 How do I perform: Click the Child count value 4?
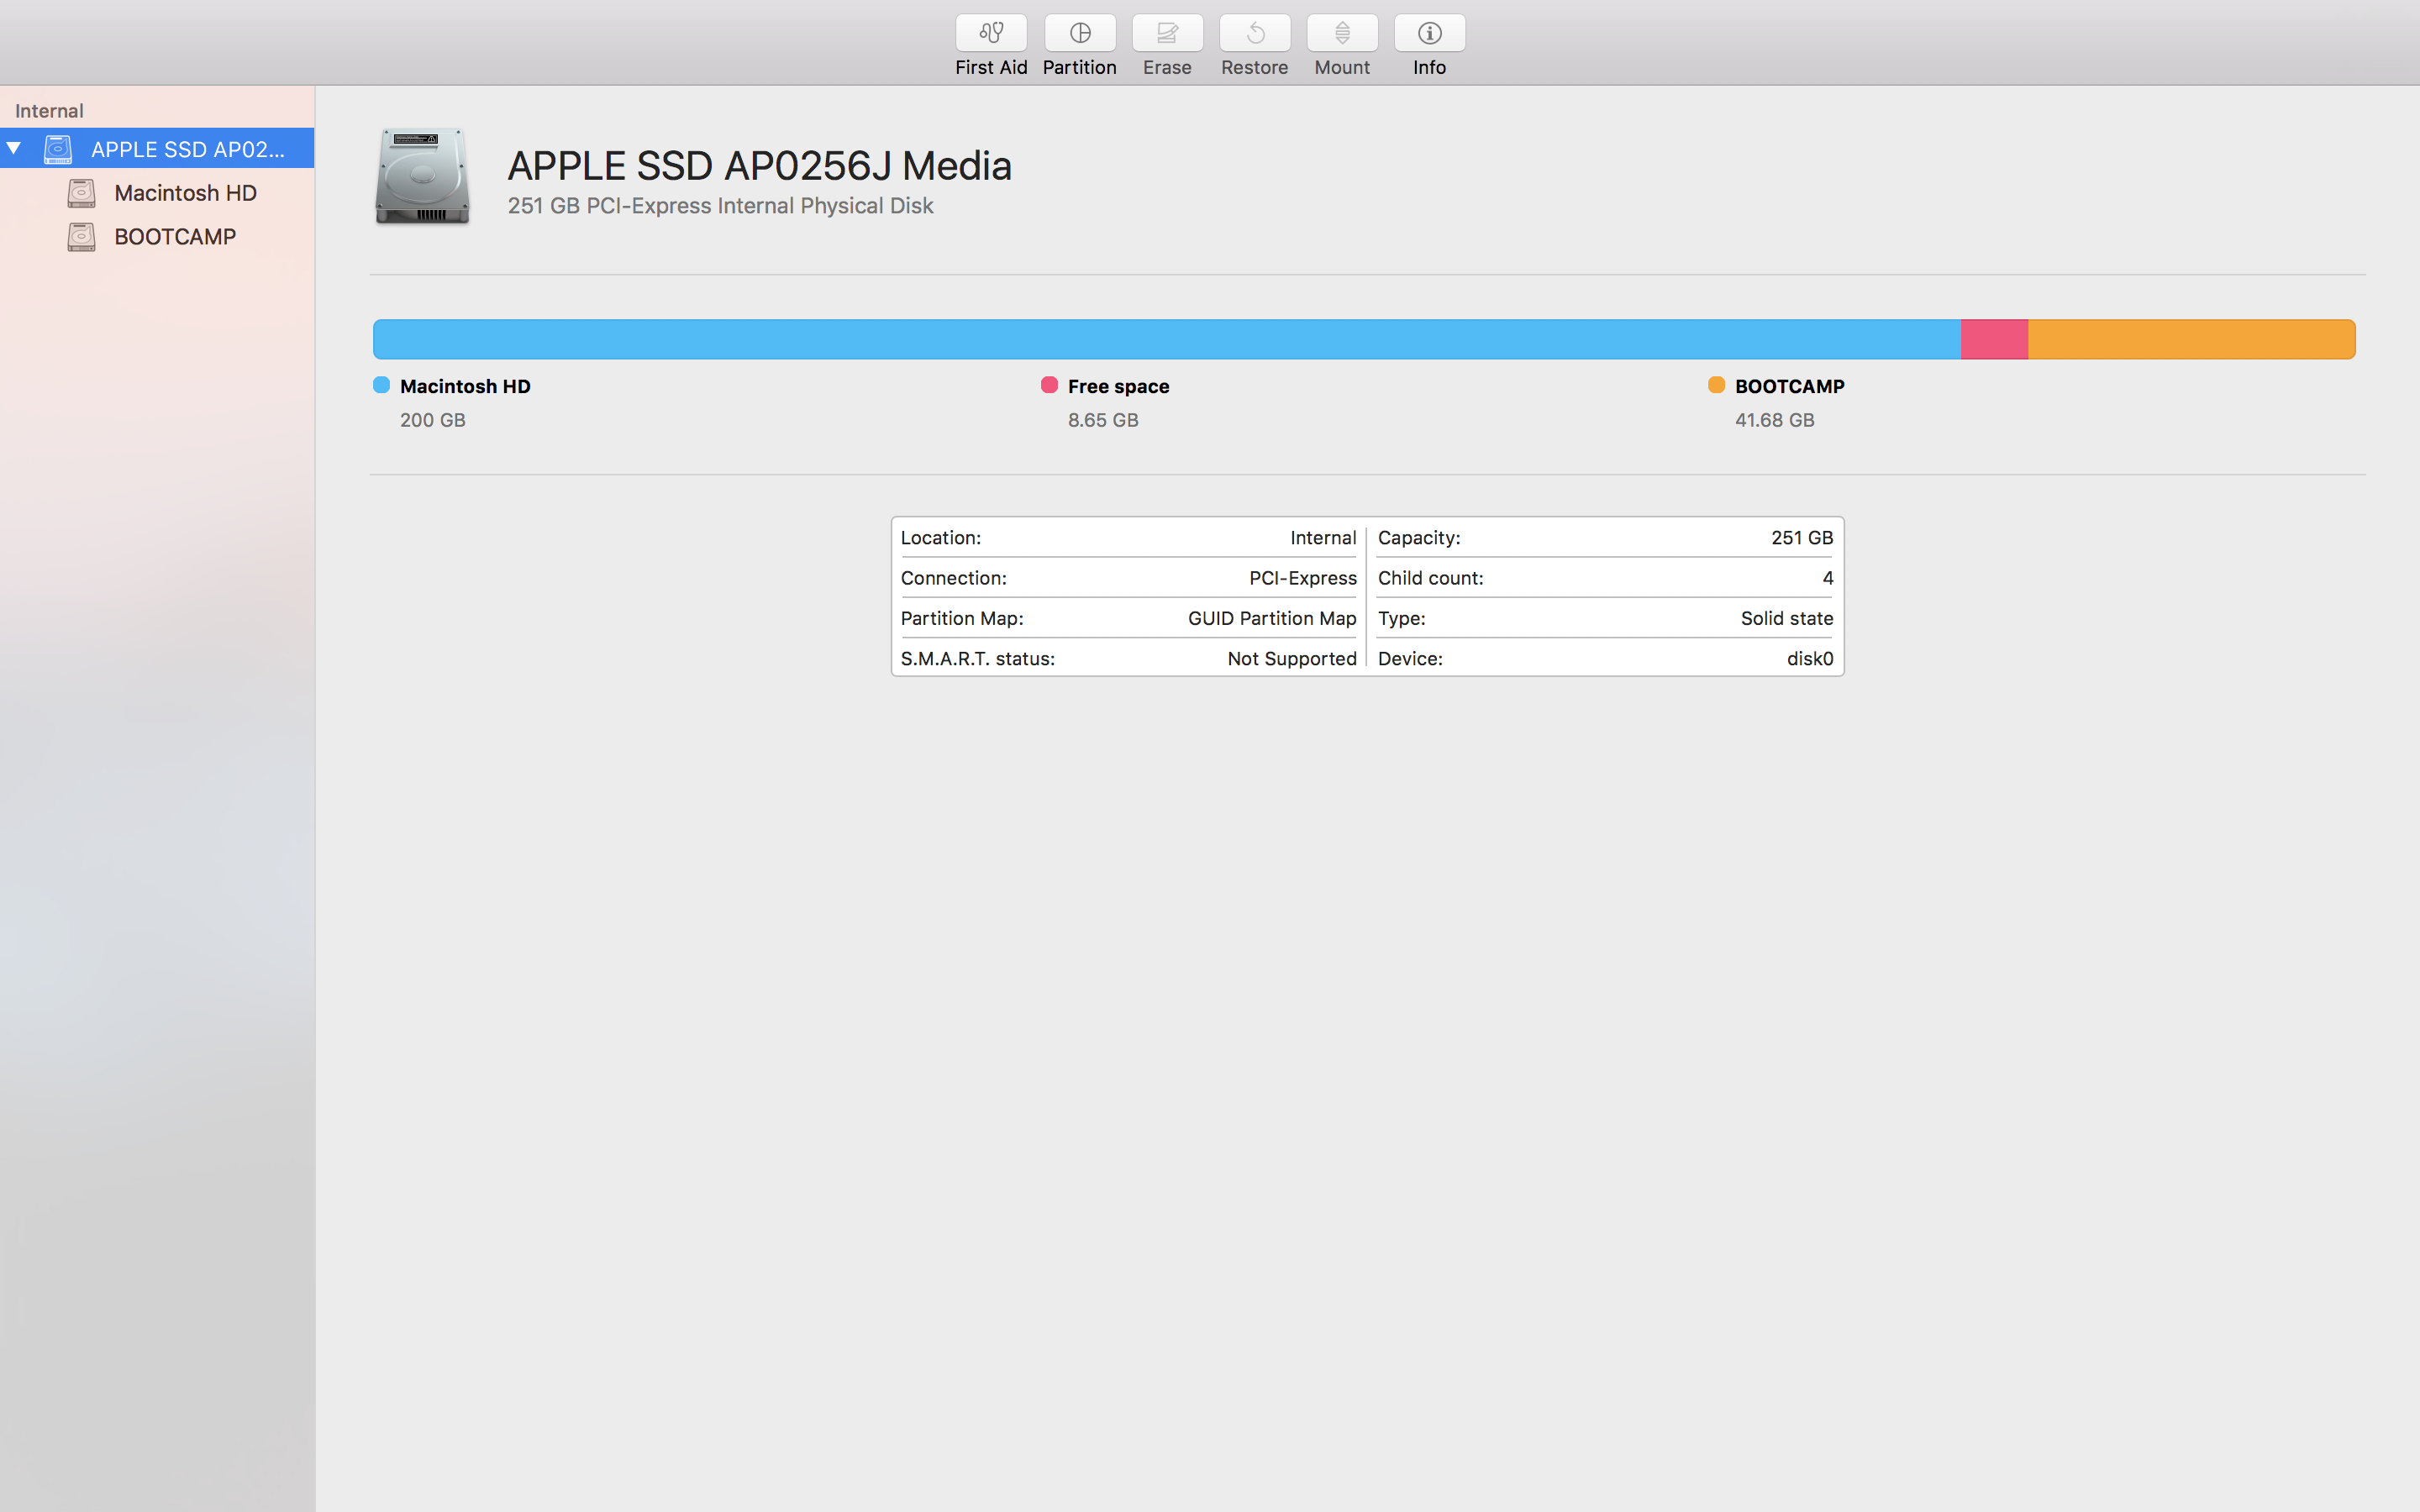pyautogui.click(x=1828, y=578)
